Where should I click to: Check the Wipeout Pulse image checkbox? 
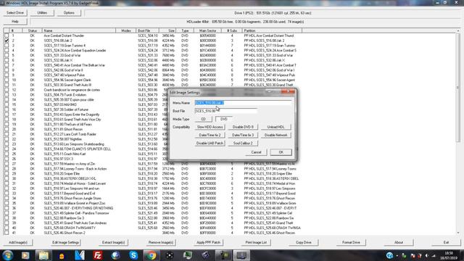pyautogui.click(x=7, y=75)
